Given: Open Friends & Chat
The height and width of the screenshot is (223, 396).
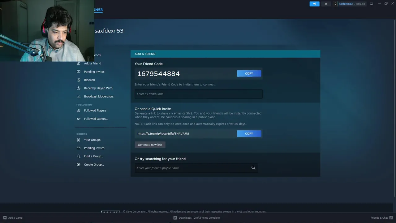Looking at the screenshot, I should point(379,218).
